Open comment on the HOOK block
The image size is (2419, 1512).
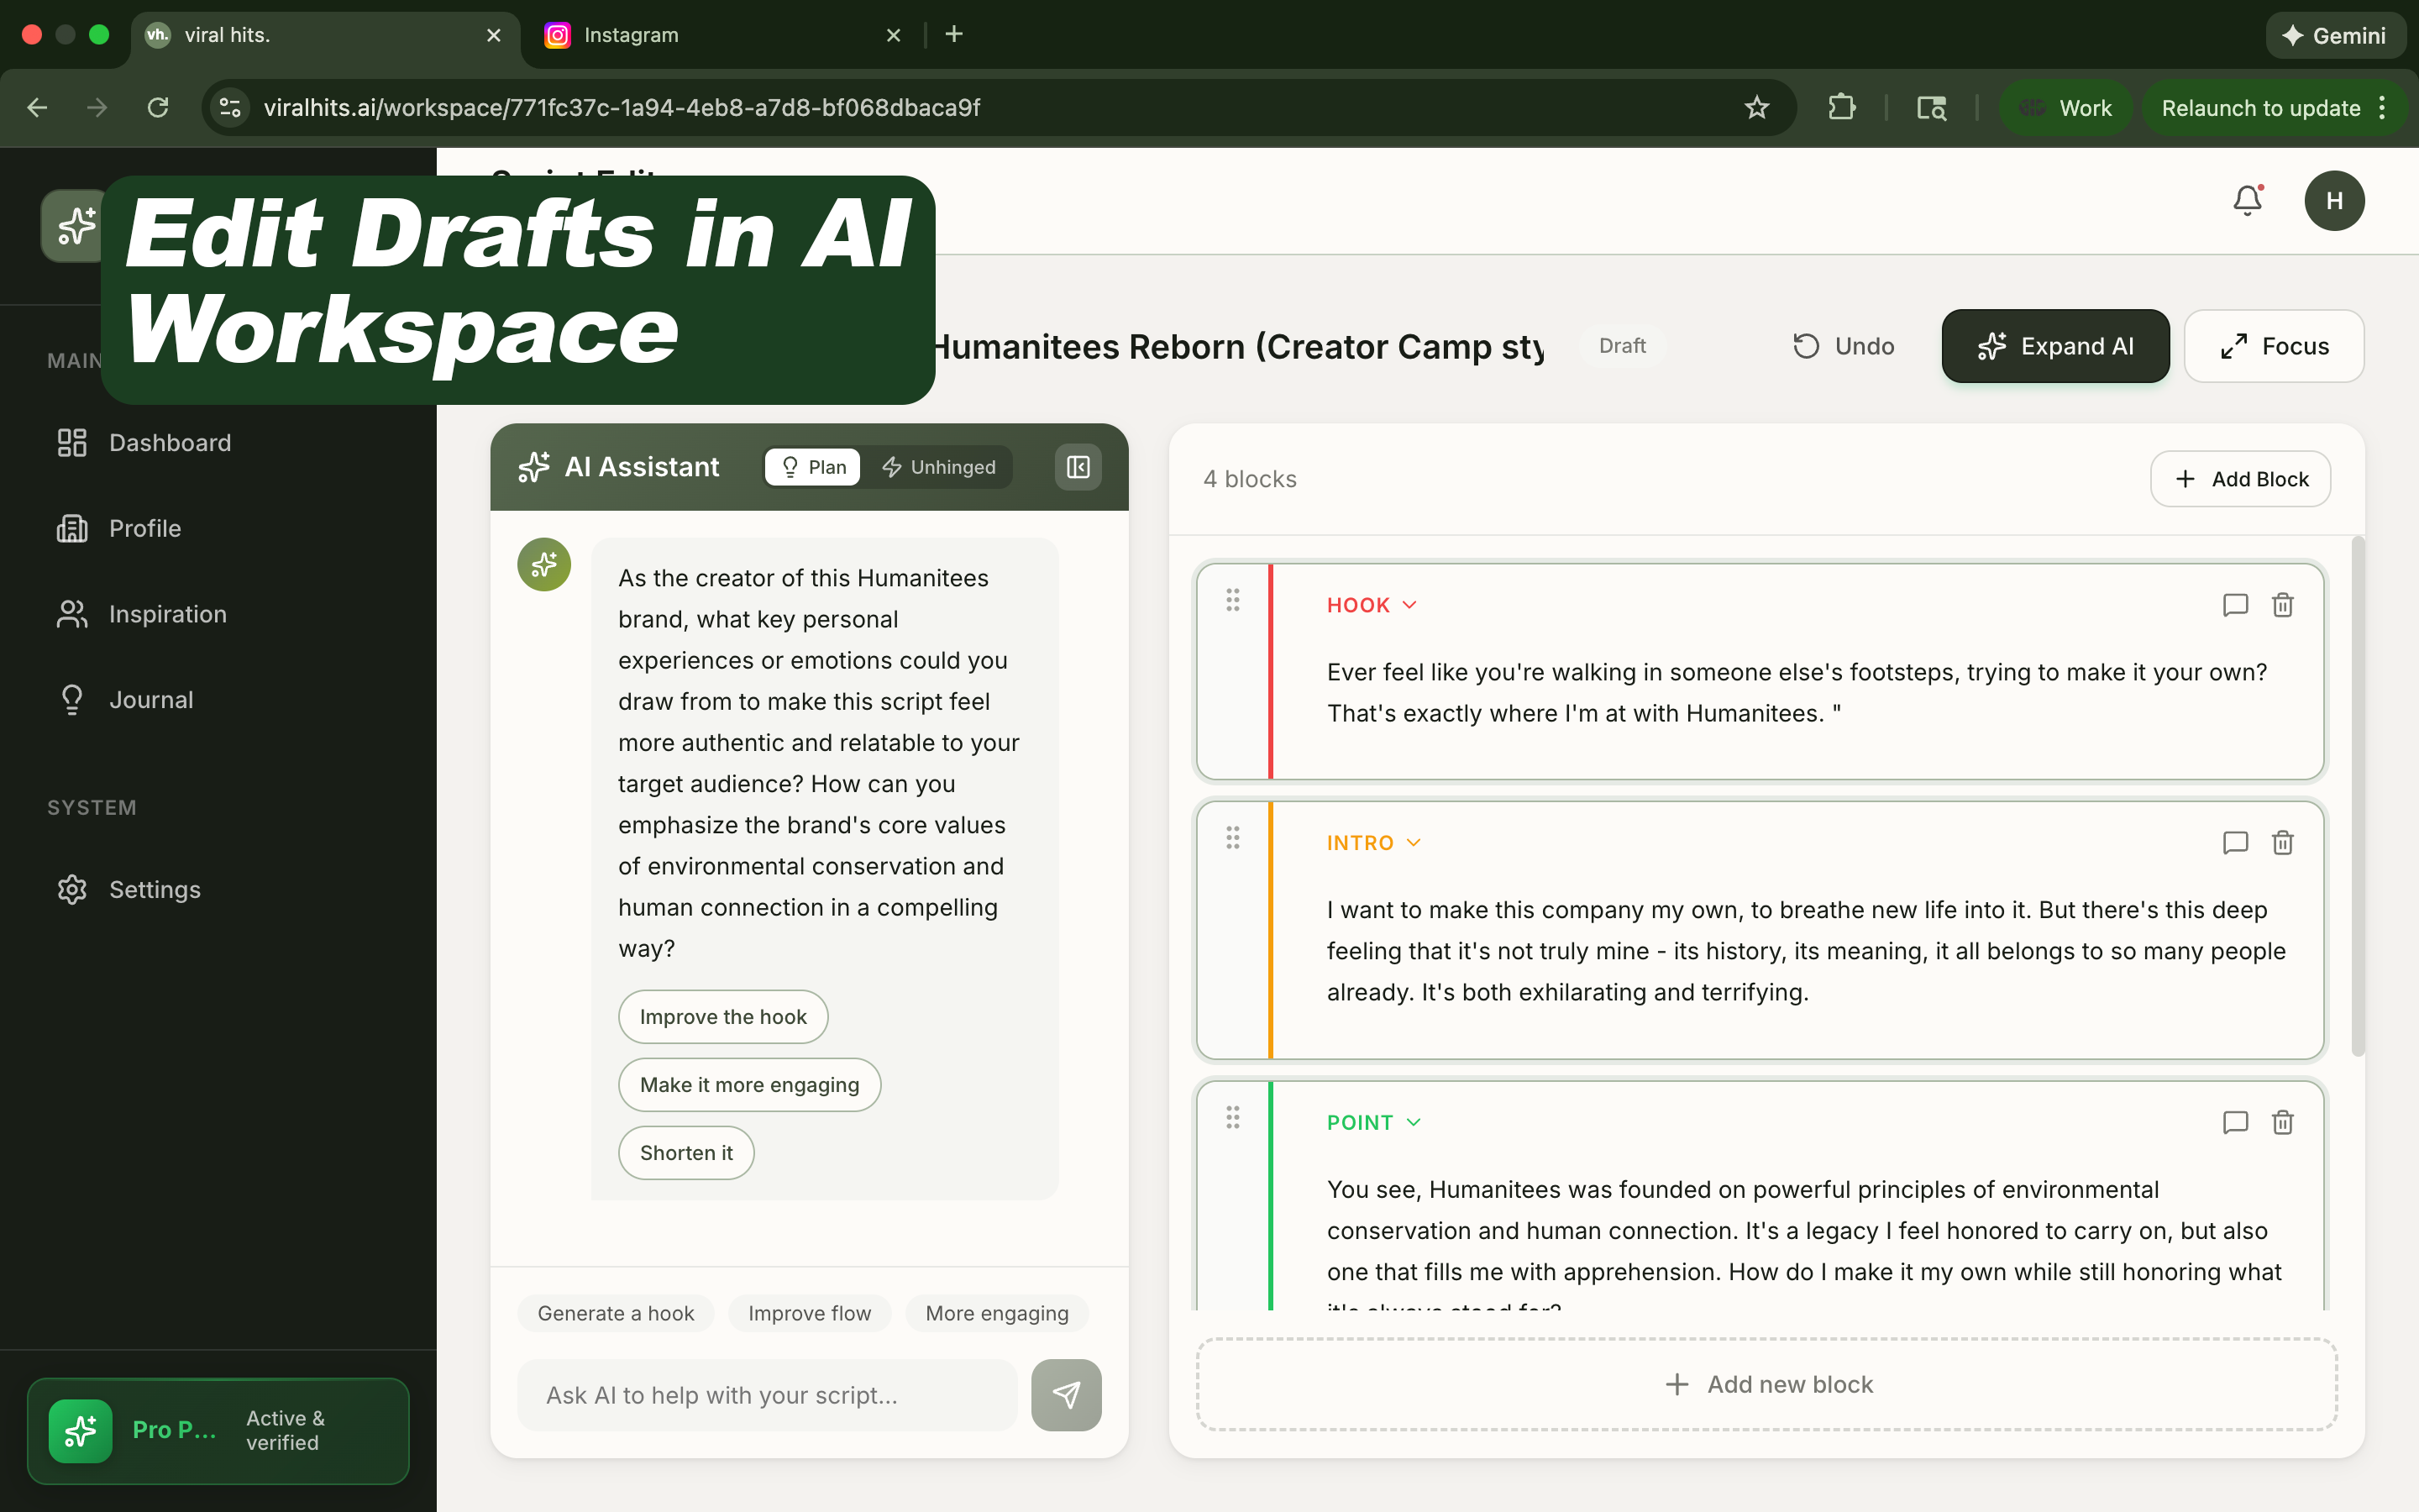pyautogui.click(x=2234, y=605)
